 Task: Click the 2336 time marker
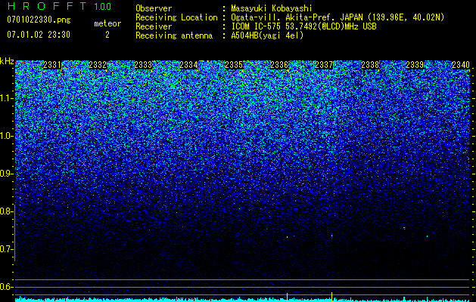[279, 65]
